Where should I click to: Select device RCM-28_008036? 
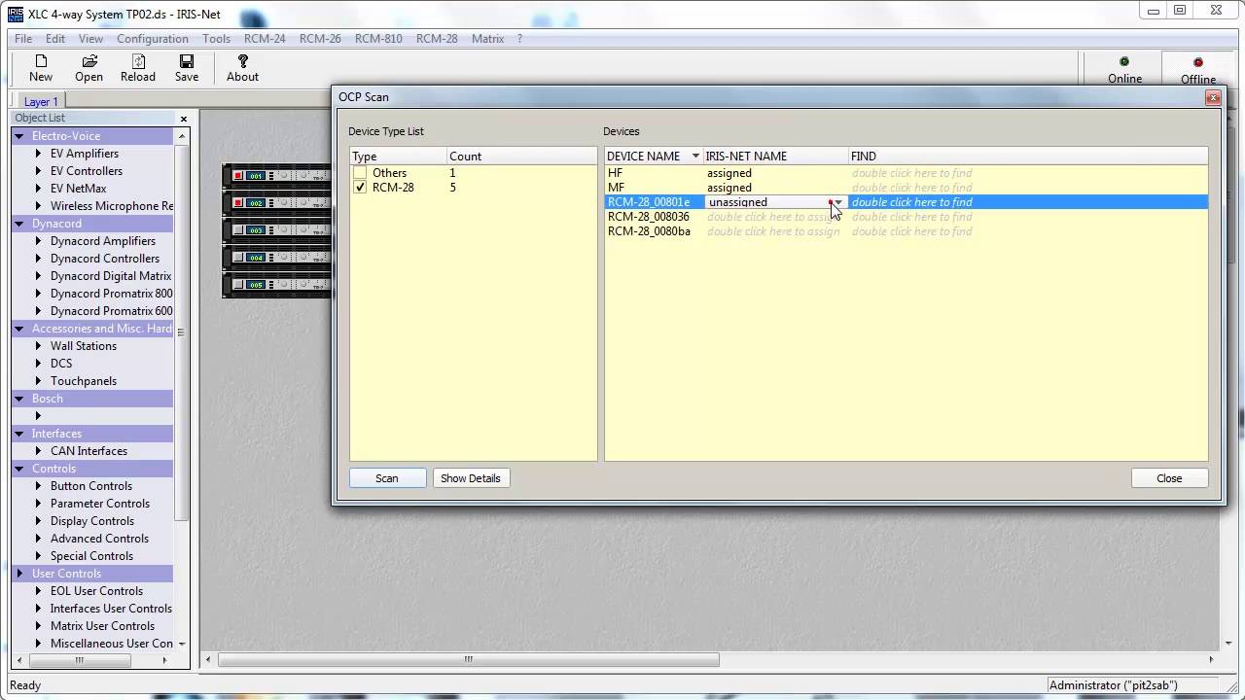[649, 217]
